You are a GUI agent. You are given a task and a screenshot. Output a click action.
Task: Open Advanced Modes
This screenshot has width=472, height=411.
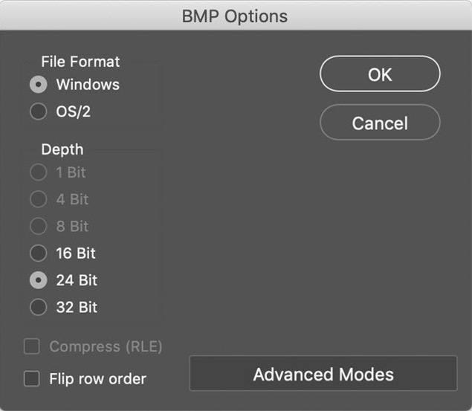click(323, 374)
